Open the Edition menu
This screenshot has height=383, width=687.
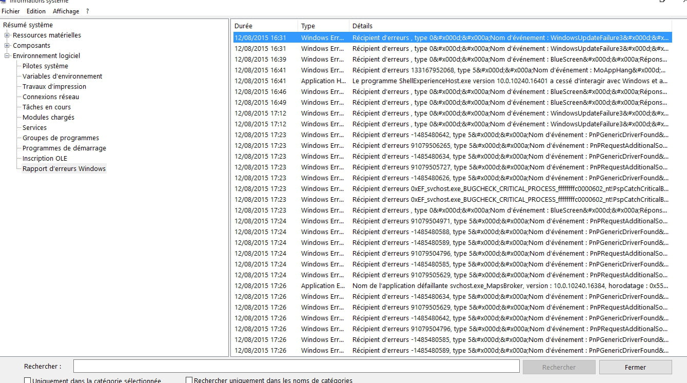(x=36, y=11)
